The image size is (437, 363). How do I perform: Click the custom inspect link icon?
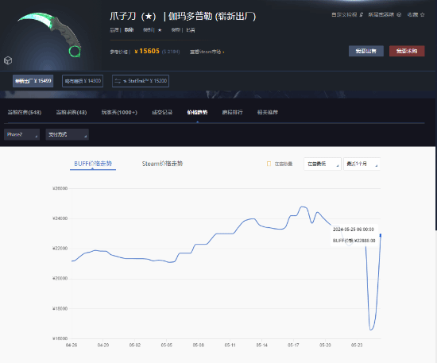362,14
